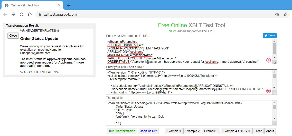Close the Online XSLT Test Tool tab
The image size is (292, 136).
[x=59, y=5]
